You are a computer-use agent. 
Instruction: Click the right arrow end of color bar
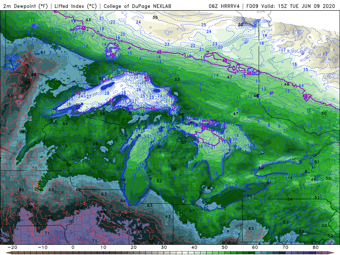pyautogui.click(x=331, y=252)
